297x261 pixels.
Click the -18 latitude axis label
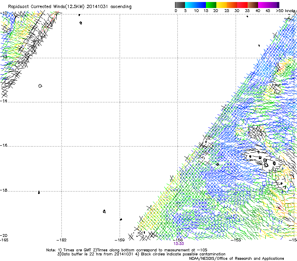coord(4,190)
